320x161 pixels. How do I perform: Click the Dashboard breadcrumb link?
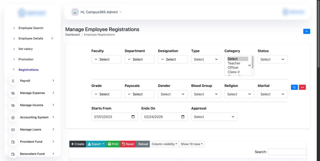tap(72, 35)
